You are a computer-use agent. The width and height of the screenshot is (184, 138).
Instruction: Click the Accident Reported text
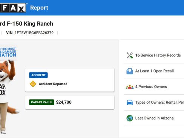click(x=53, y=84)
